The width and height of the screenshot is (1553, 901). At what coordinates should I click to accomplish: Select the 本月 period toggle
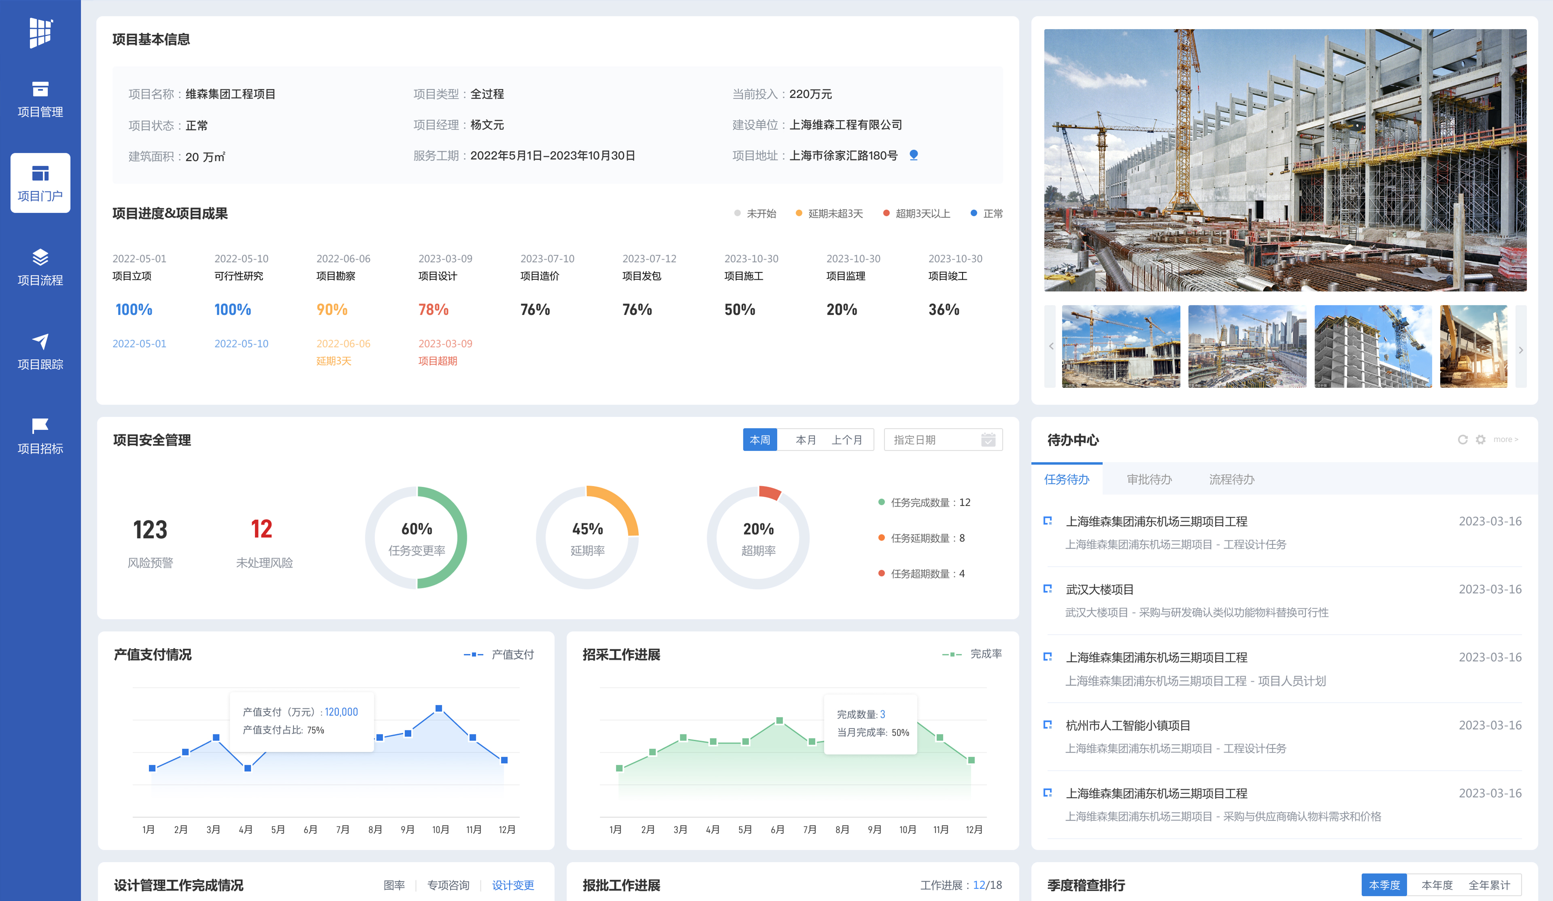[x=806, y=440]
